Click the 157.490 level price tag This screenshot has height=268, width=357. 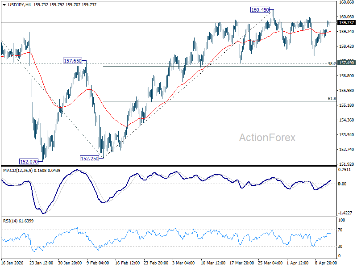(346, 63)
